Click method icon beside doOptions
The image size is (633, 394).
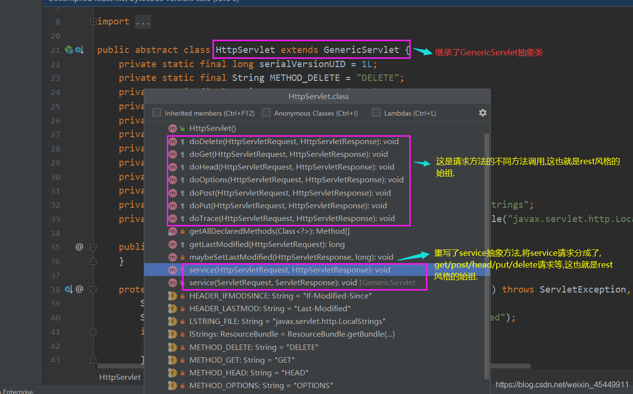click(x=172, y=180)
